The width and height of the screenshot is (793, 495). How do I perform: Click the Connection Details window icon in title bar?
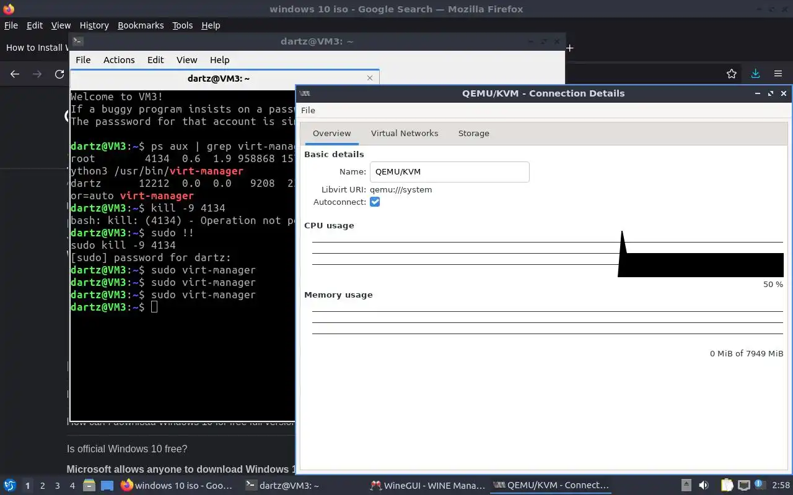click(304, 93)
